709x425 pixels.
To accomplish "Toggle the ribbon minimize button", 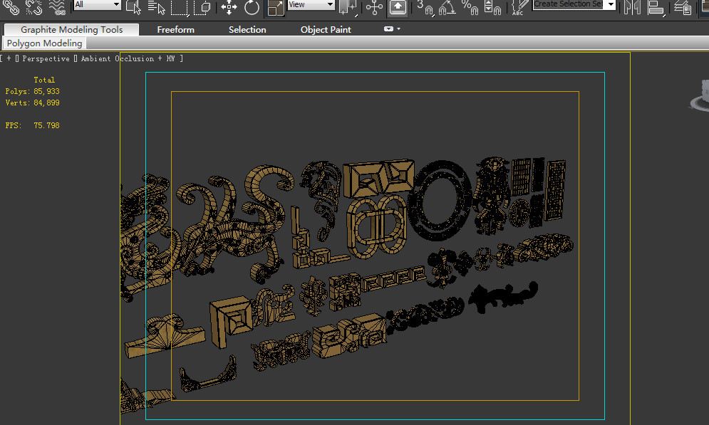I will pyautogui.click(x=388, y=29).
